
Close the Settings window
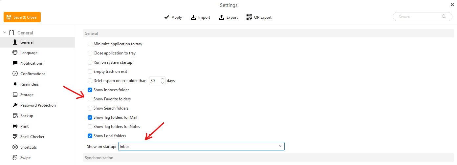point(452,4)
